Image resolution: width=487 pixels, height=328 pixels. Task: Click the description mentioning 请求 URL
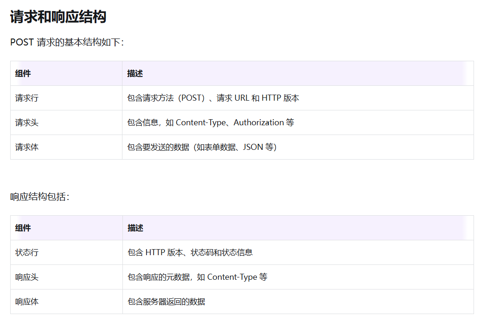click(x=213, y=98)
